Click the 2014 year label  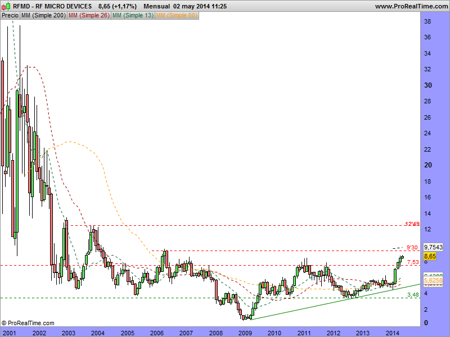point(392,333)
